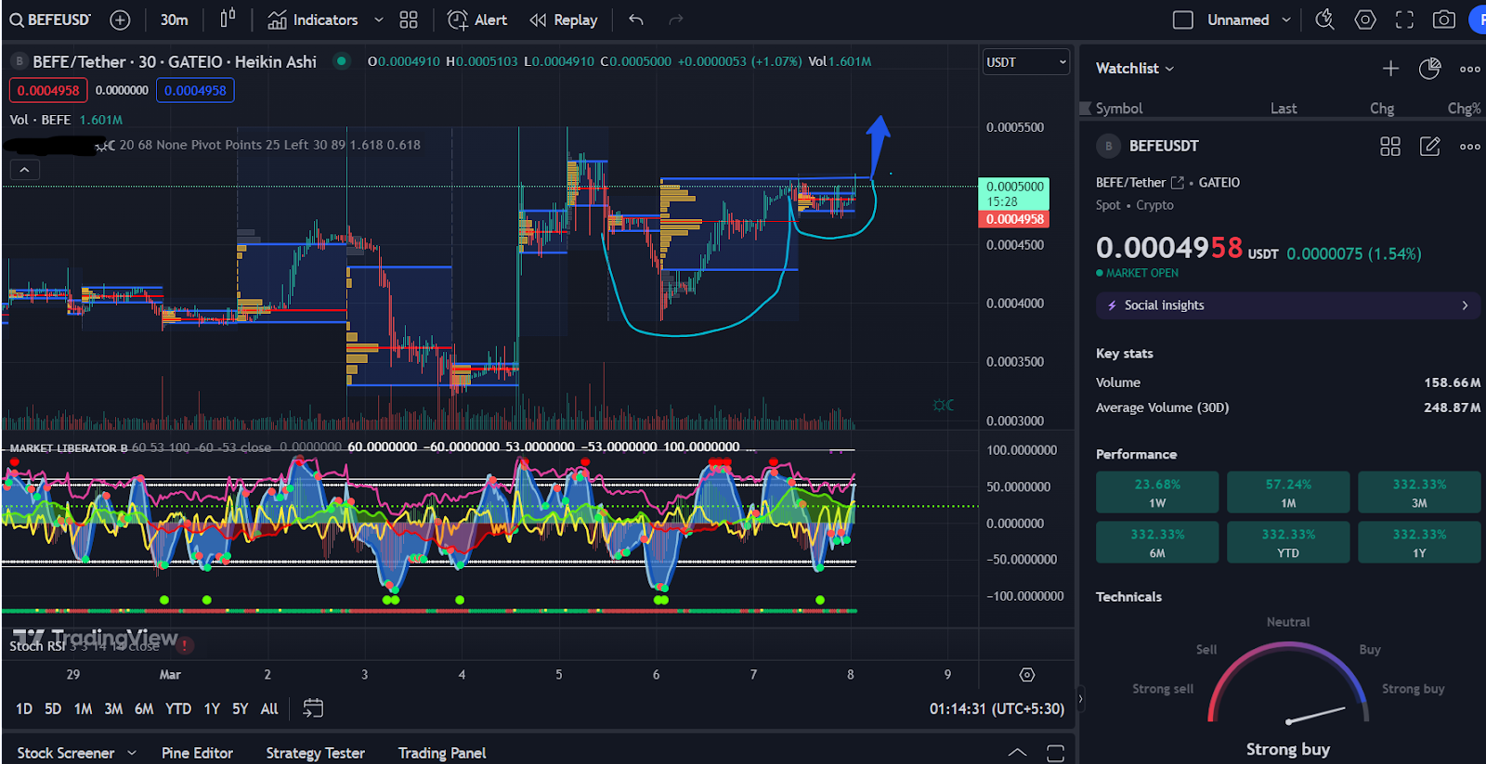Click blue buy price 0.0004958 button

click(x=195, y=90)
